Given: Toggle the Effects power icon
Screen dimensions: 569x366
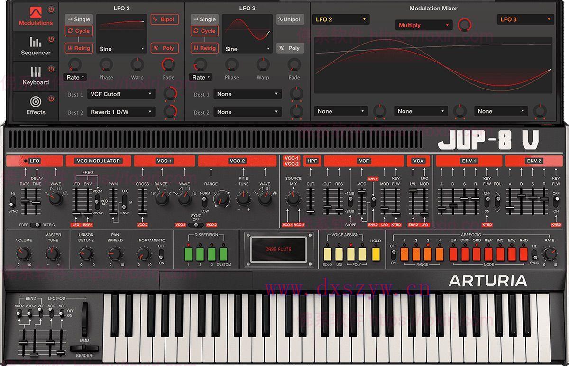Looking at the screenshot, I should [x=51, y=99].
